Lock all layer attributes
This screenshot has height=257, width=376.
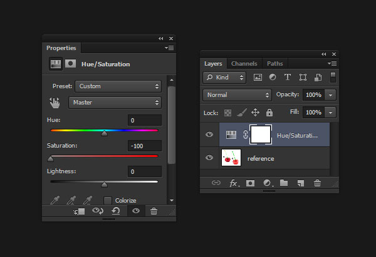tap(269, 113)
